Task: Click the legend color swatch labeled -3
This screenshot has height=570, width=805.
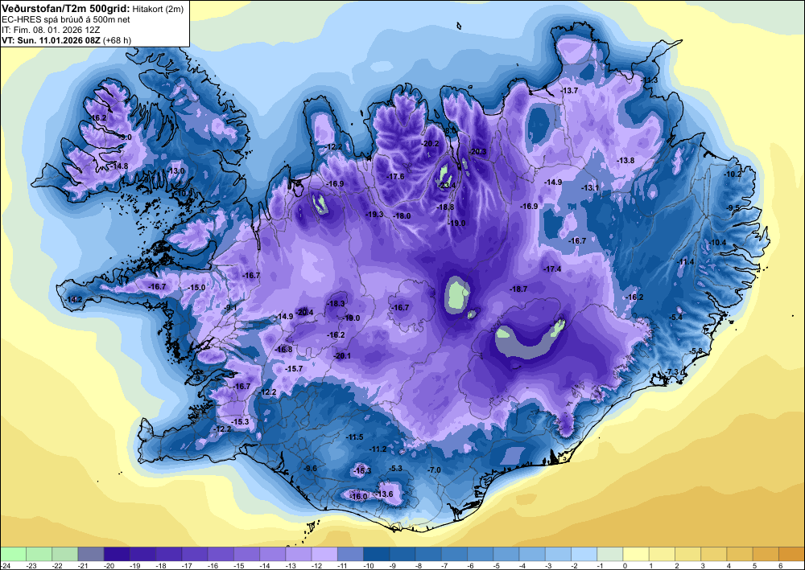Action: (558, 554)
